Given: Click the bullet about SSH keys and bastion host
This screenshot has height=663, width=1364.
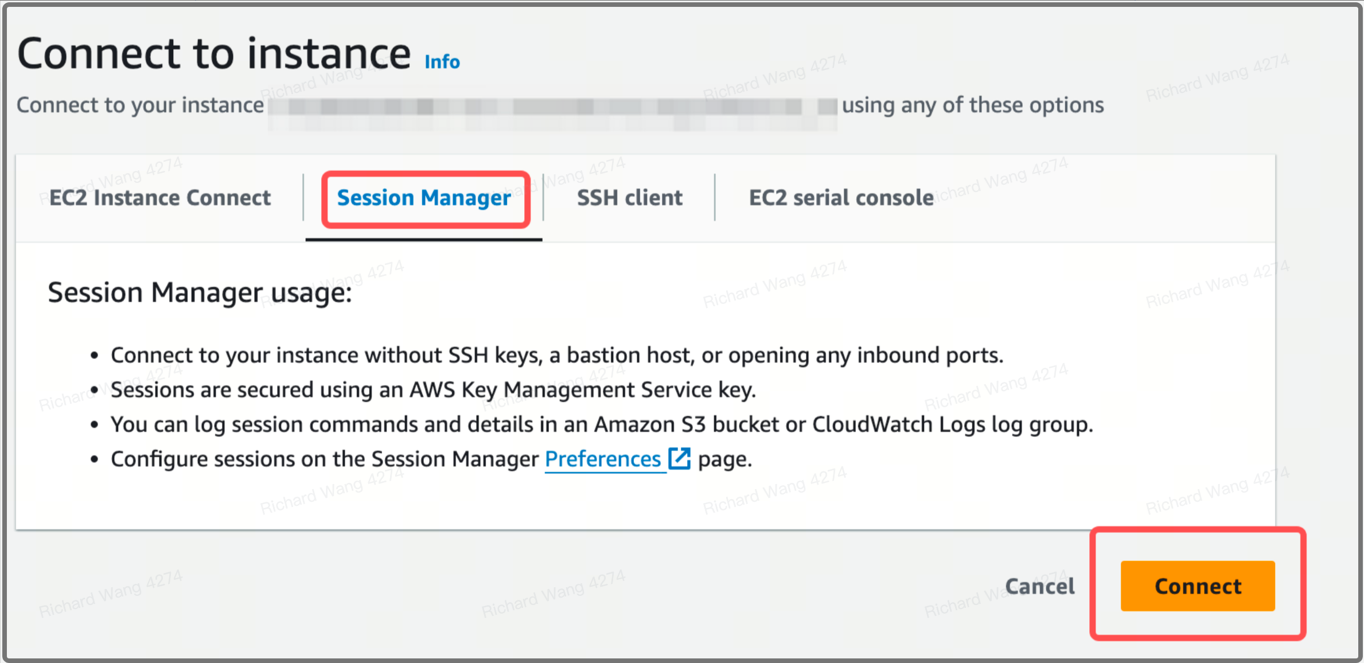Looking at the screenshot, I should coord(556,356).
